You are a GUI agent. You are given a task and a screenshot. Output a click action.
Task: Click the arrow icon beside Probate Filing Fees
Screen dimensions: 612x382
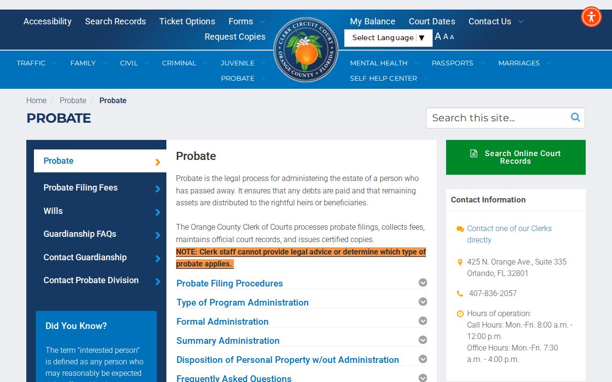[158, 189]
